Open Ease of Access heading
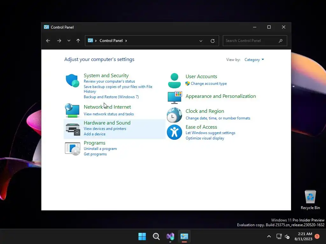The height and width of the screenshot is (244, 326). (201, 127)
